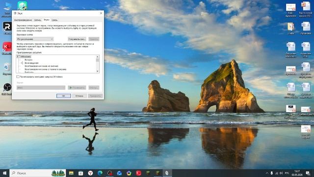Open the Yandex Browser icon in taskbar
Screen dimensions: 314x177
(x=90, y=173)
